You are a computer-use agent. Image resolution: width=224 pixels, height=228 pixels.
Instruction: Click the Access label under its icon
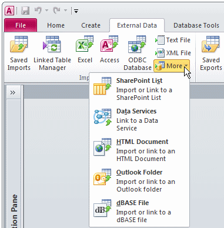click(x=109, y=60)
